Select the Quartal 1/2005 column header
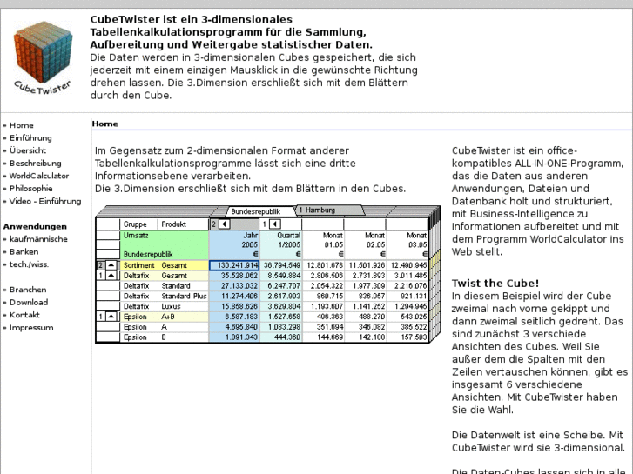633x474 pixels. pyautogui.click(x=281, y=244)
